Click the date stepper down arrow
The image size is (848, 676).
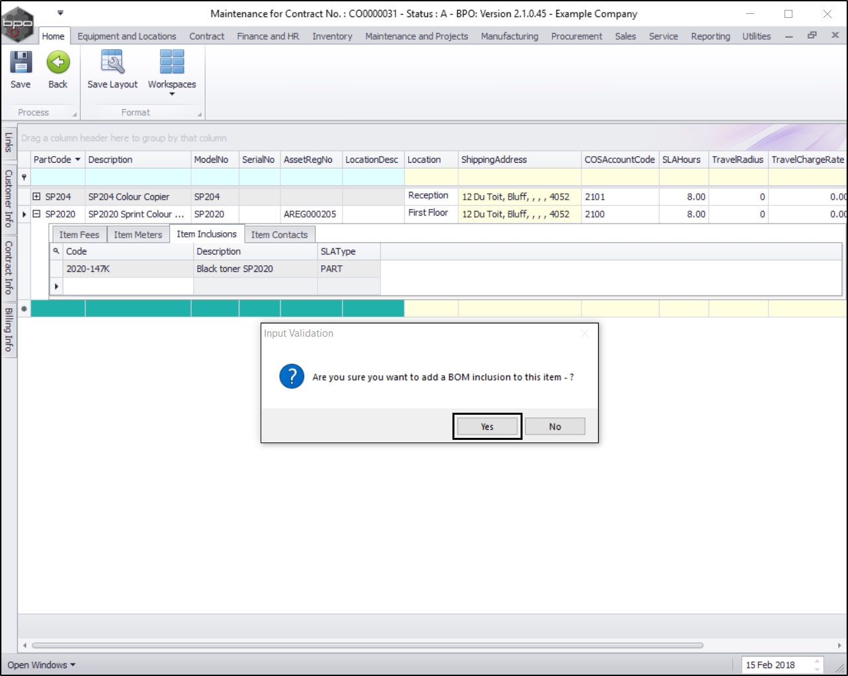[818, 669]
